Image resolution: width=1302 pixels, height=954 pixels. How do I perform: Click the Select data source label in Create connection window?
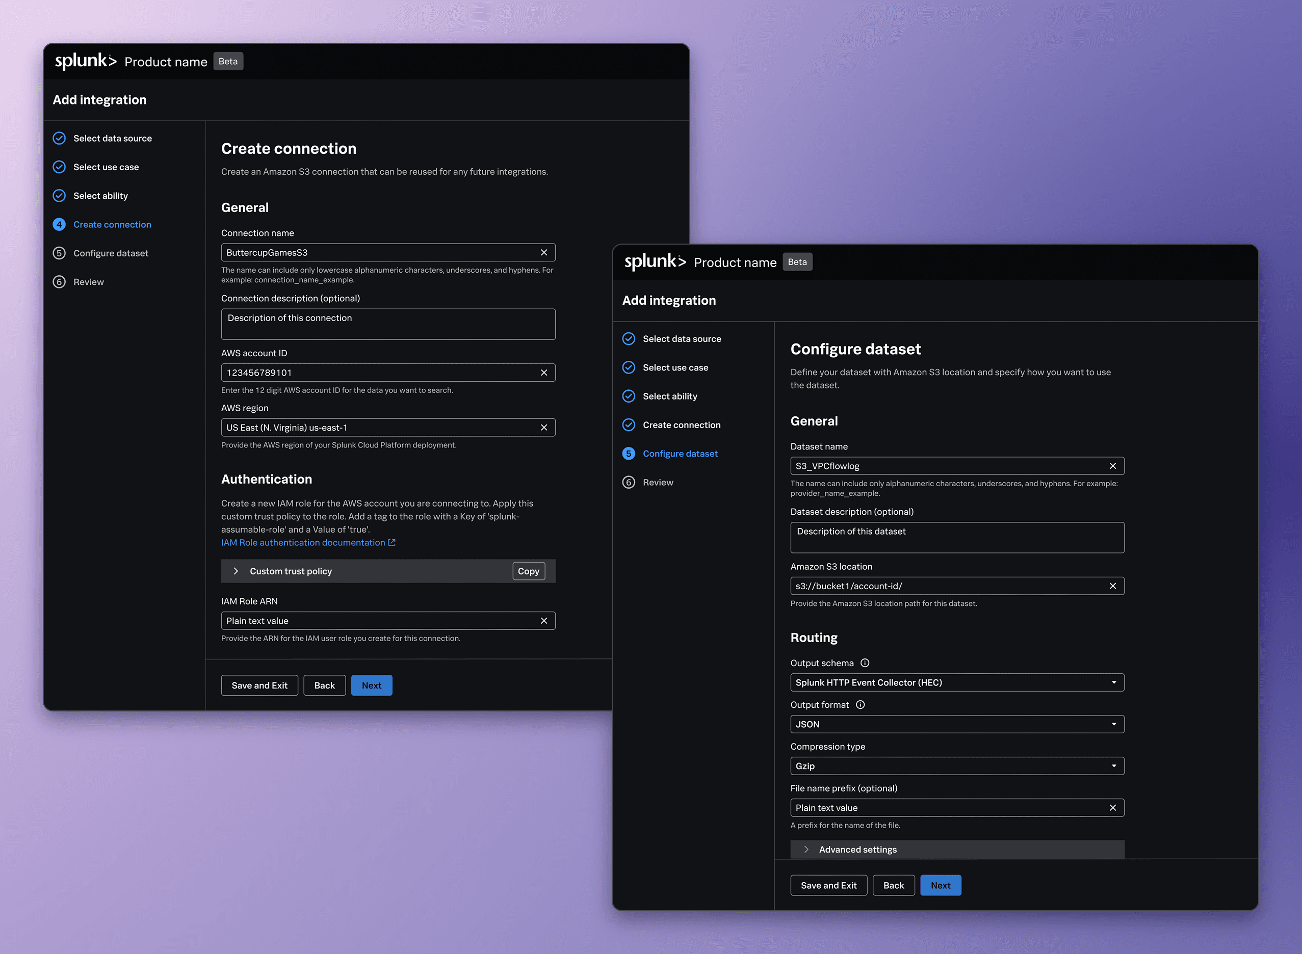[113, 138]
